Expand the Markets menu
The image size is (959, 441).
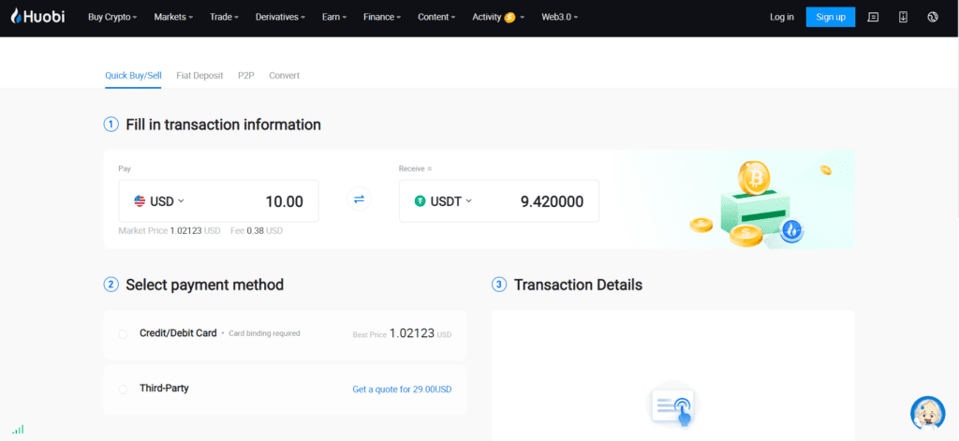click(173, 17)
